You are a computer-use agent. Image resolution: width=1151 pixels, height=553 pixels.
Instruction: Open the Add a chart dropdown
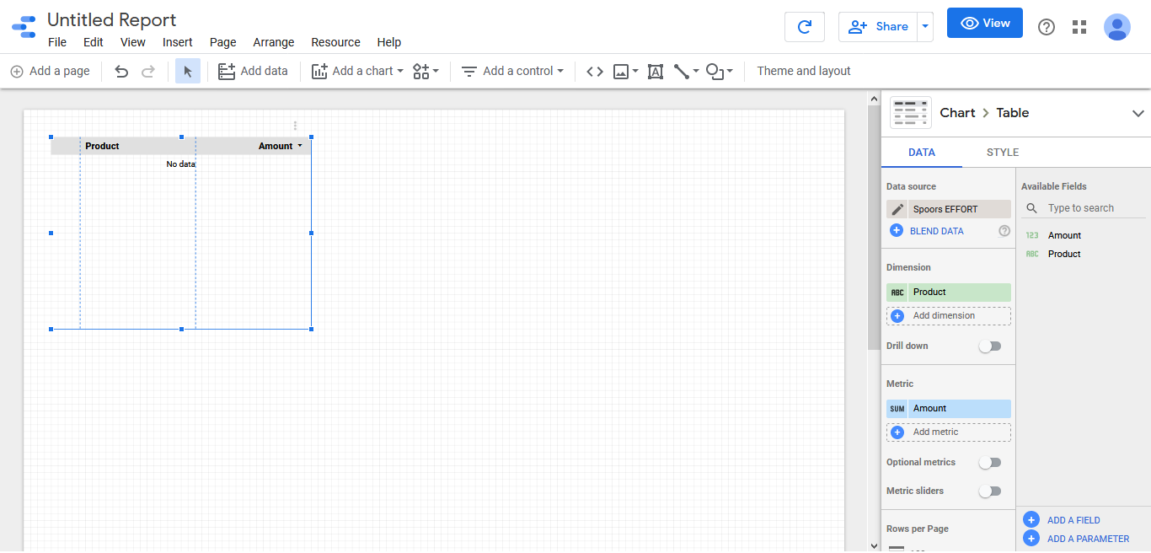tap(358, 72)
